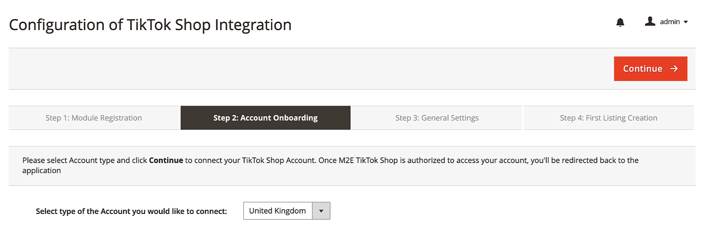This screenshot has height=248, width=707.
Task: Expand the admin account menu caret
Action: click(686, 22)
